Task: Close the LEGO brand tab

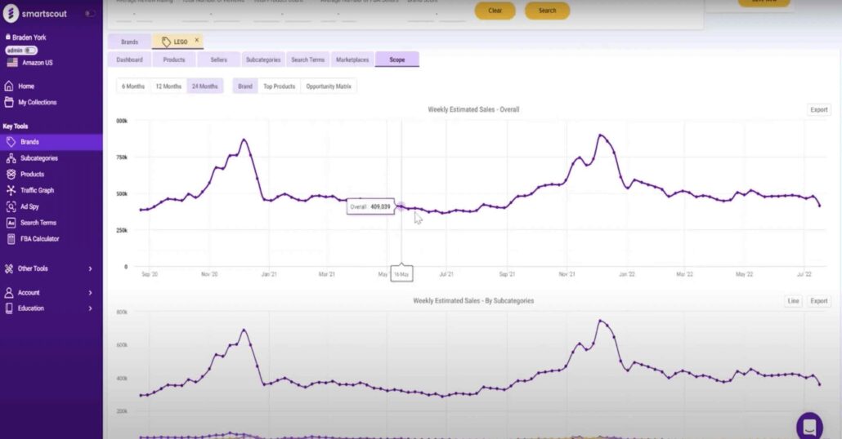Action: (x=197, y=40)
